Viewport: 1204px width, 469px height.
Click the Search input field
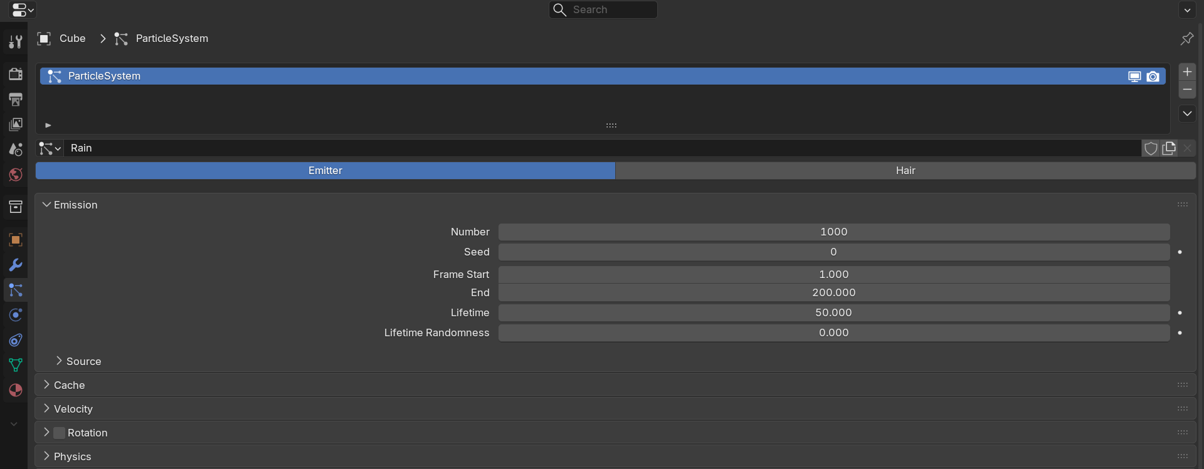point(603,9)
